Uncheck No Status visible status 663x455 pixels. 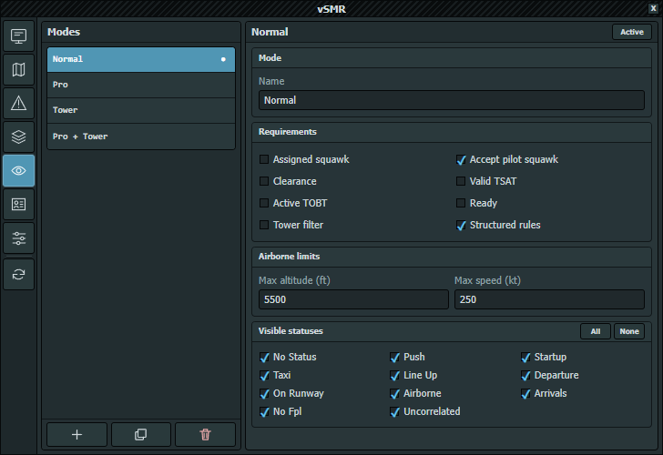click(264, 357)
